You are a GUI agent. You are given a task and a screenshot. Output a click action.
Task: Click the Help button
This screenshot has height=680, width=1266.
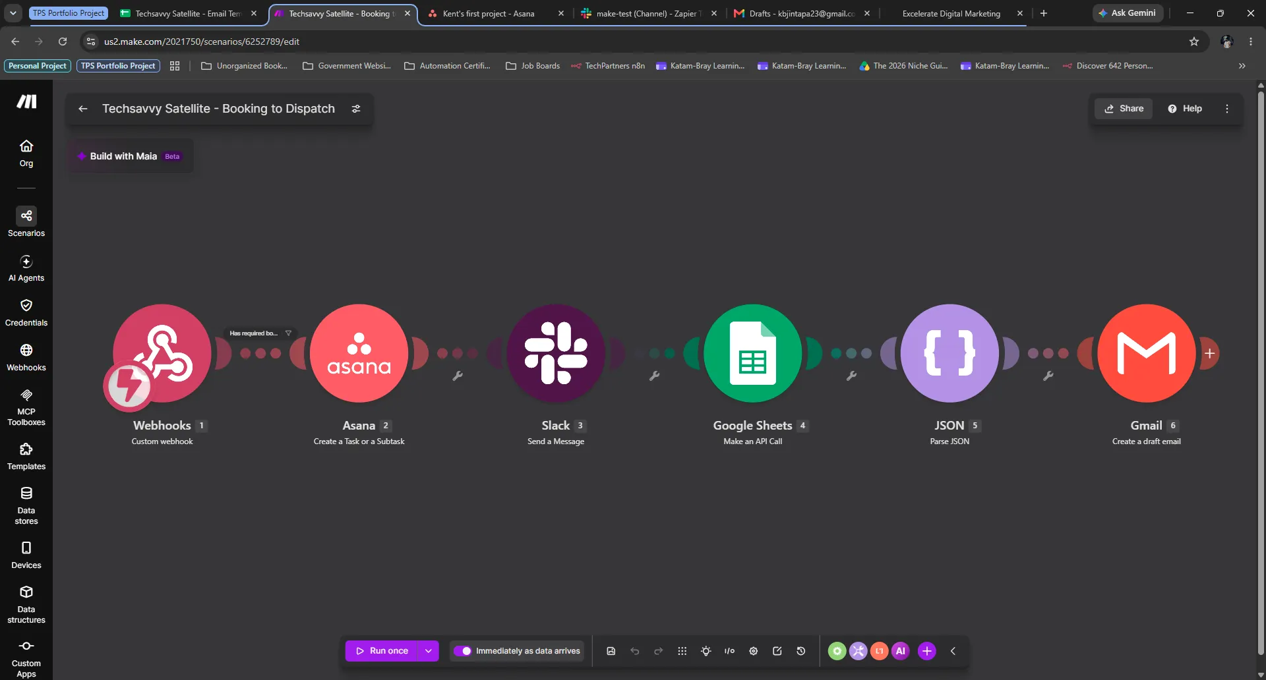[1185, 109]
